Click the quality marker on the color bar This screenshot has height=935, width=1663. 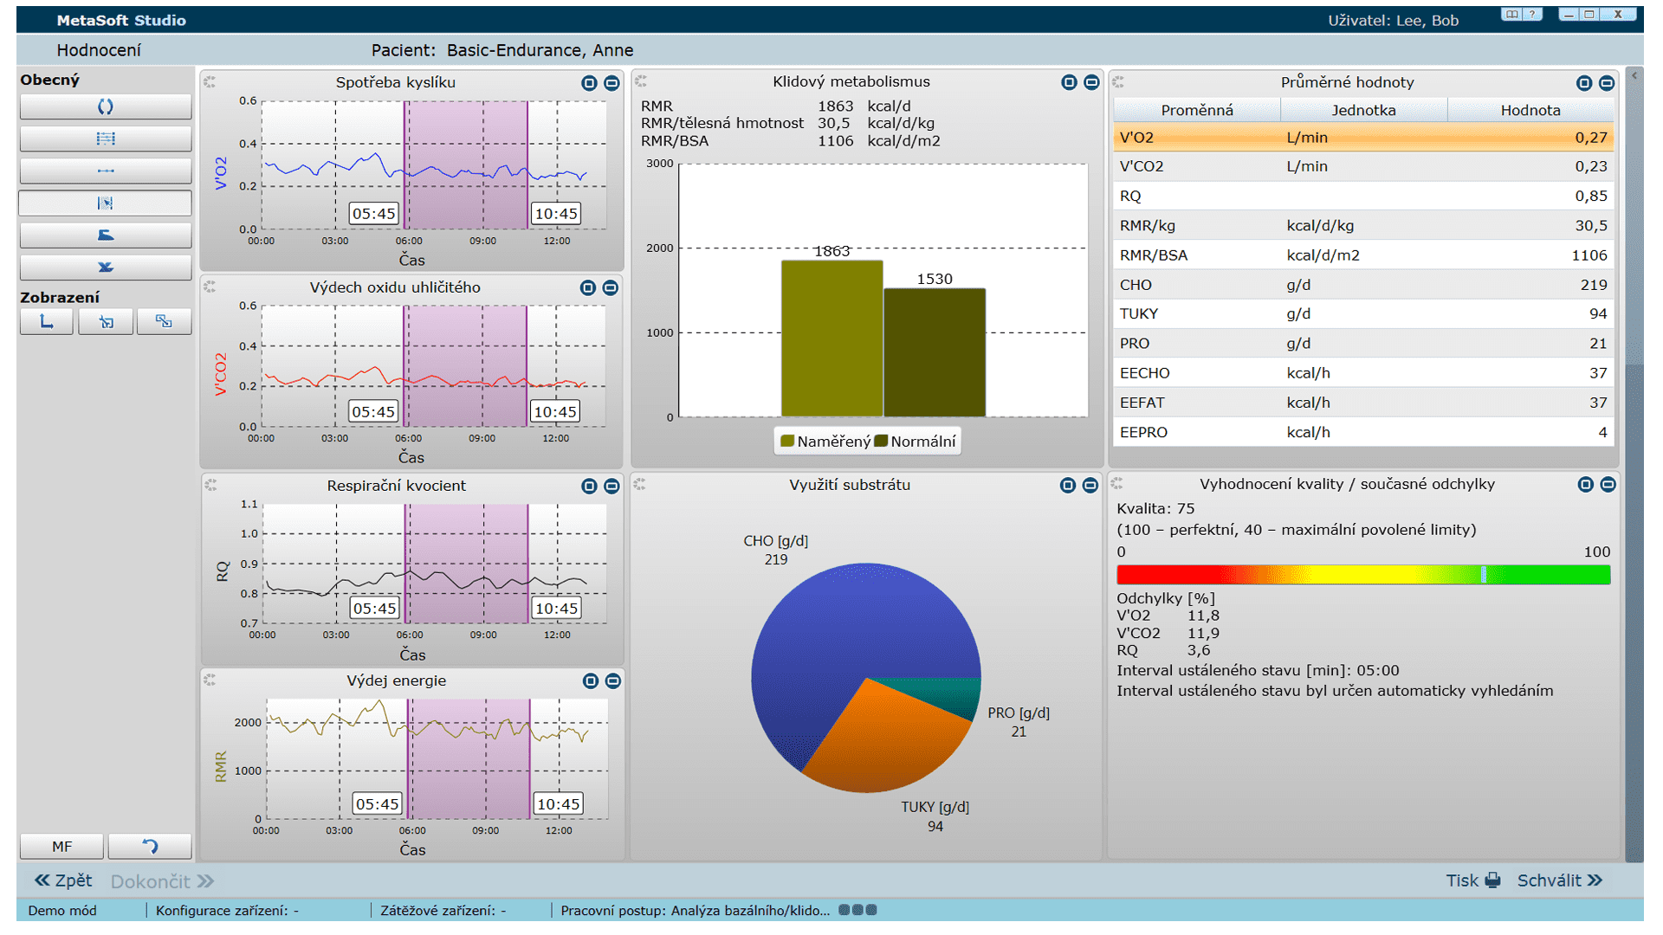pyautogui.click(x=1483, y=575)
